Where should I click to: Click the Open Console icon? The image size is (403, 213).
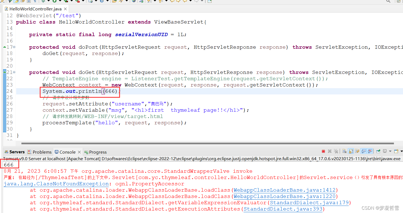tap(396, 151)
